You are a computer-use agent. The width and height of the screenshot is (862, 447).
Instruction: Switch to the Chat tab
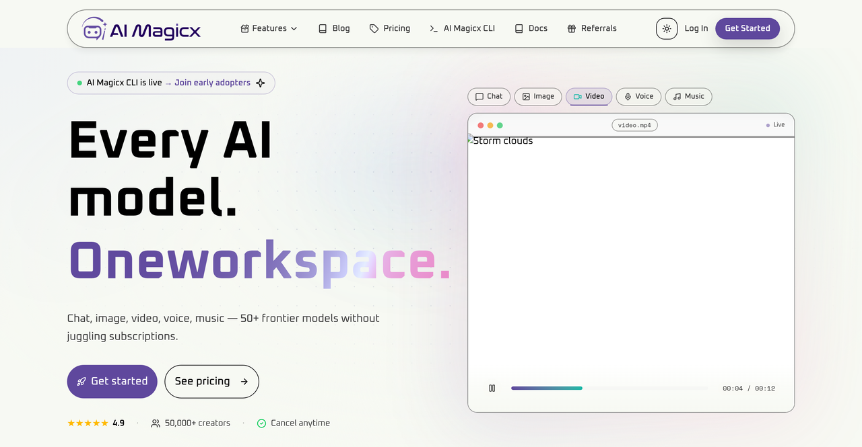[489, 97]
